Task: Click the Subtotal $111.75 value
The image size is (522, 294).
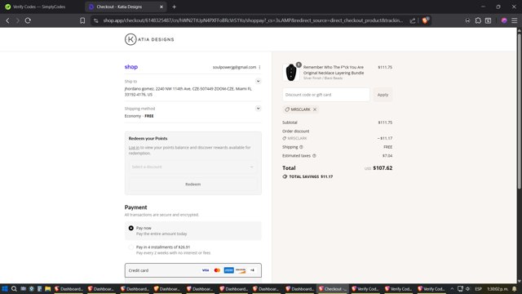Action: click(385, 122)
